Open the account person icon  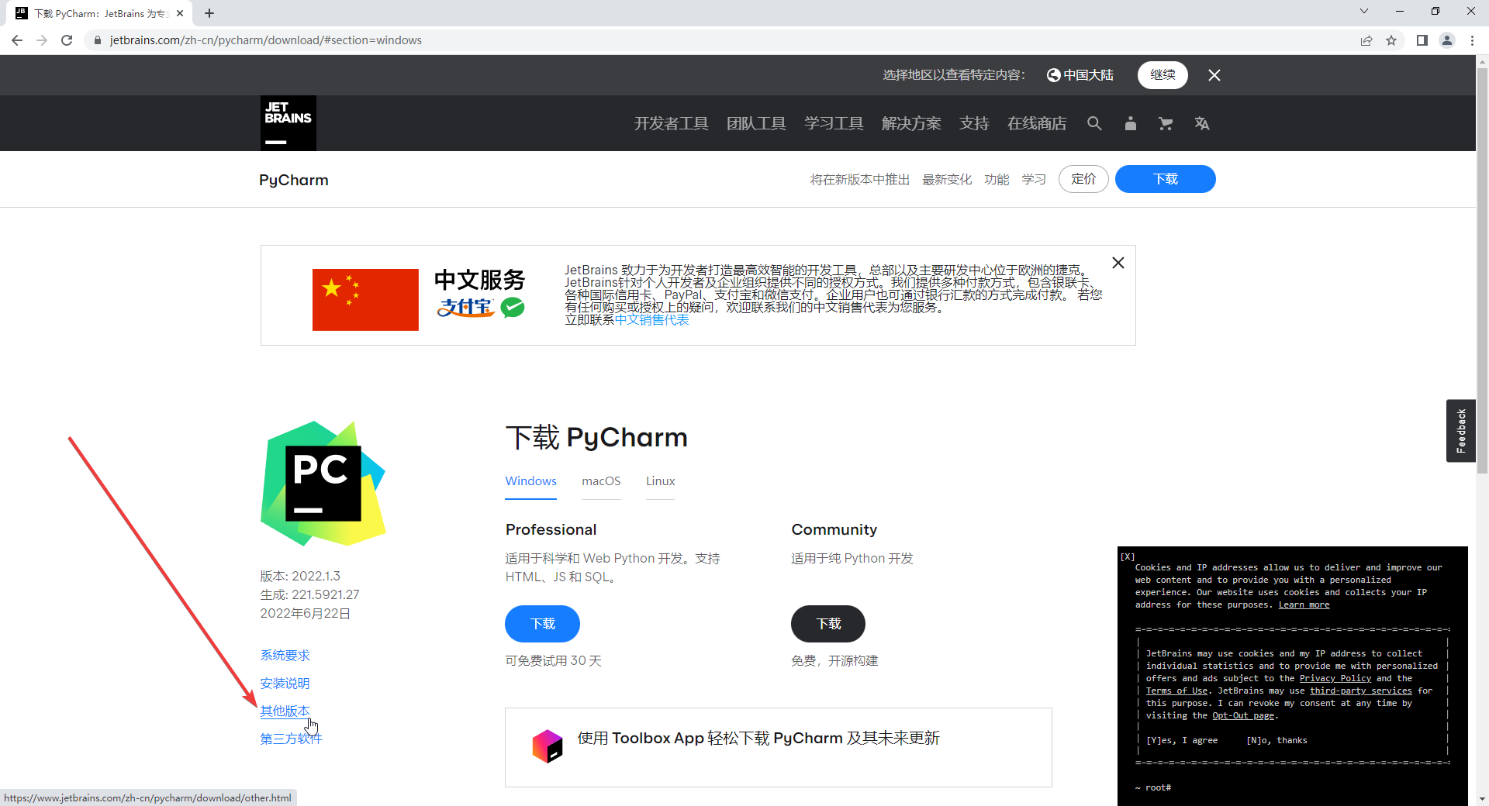coord(1131,123)
